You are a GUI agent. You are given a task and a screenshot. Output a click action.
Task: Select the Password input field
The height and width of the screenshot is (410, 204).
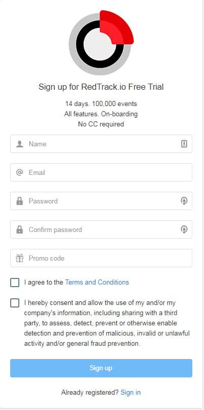[101, 201]
